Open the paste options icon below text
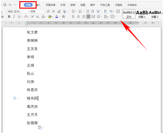Screen dimensions: 163x134 [40, 127]
